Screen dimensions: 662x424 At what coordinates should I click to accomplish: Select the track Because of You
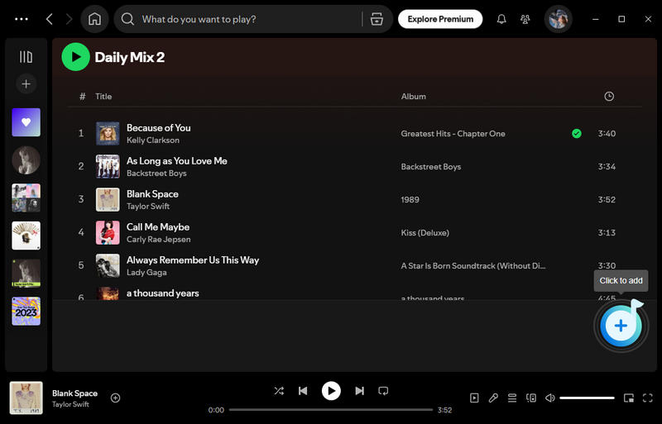coord(158,128)
